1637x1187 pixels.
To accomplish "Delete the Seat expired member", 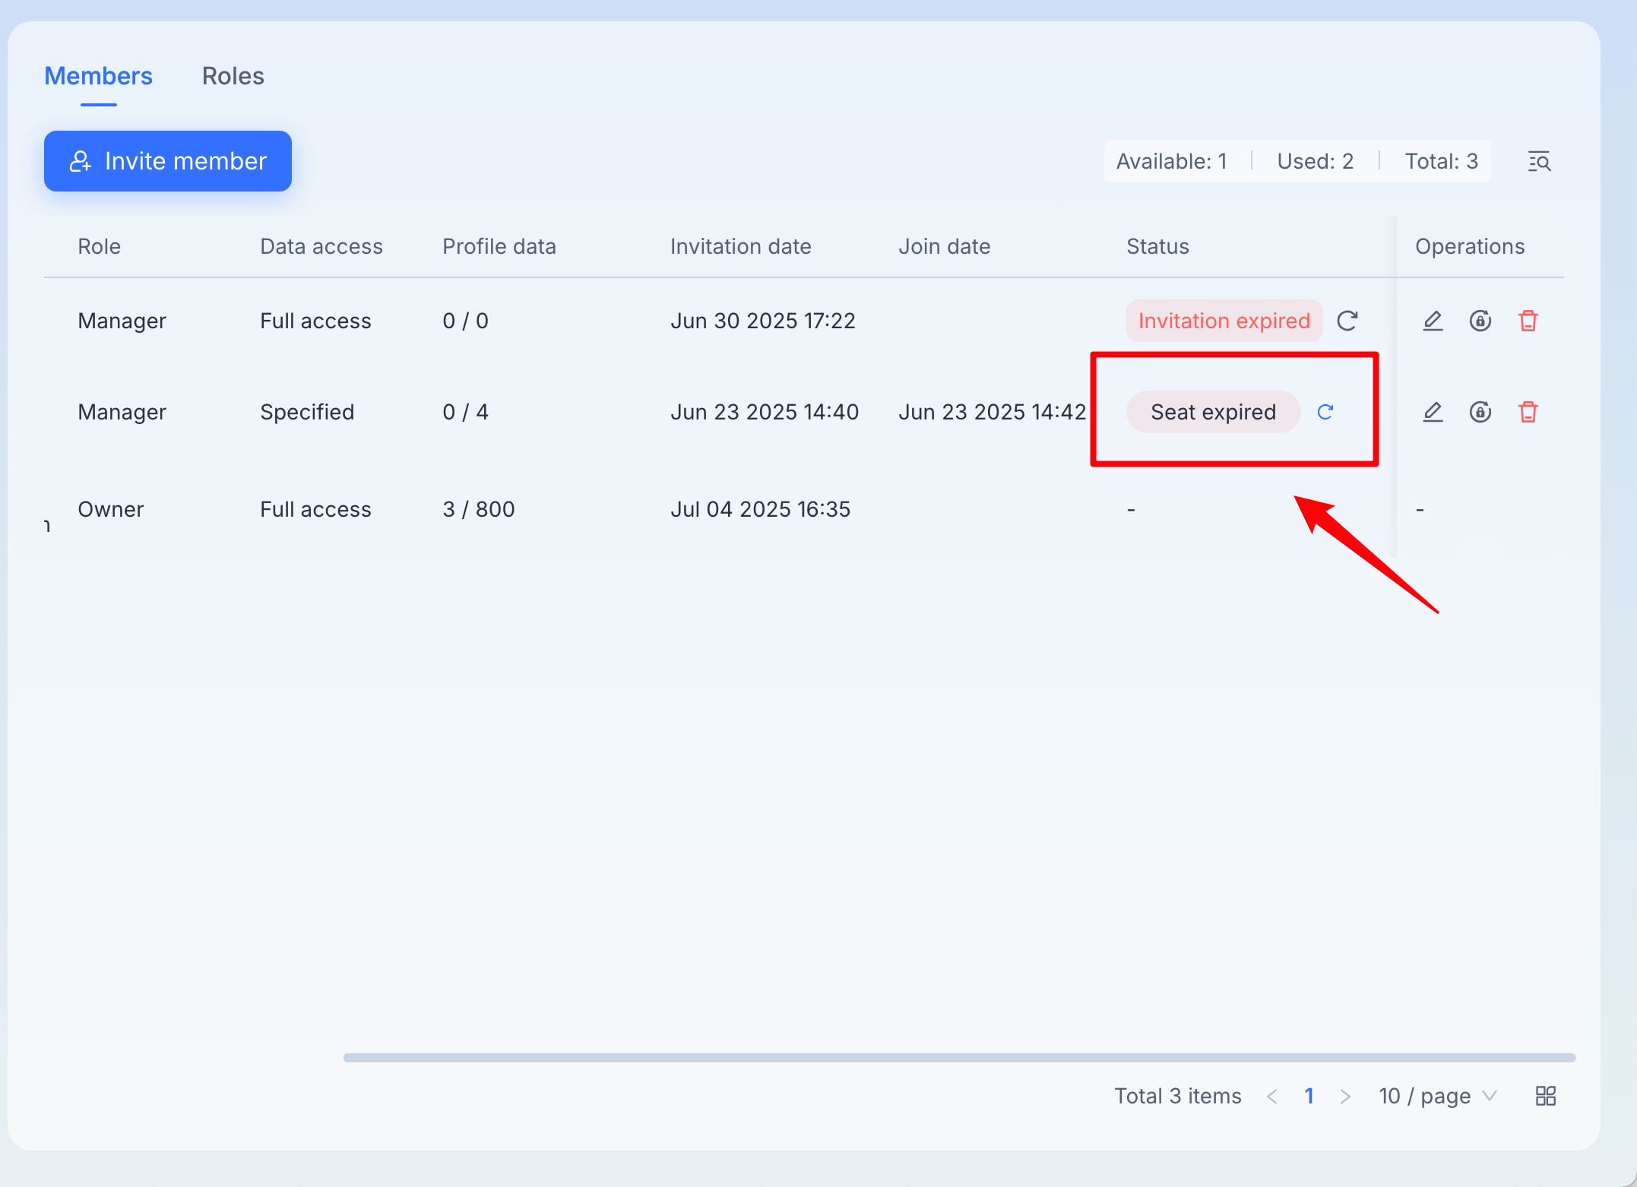I will [1528, 412].
